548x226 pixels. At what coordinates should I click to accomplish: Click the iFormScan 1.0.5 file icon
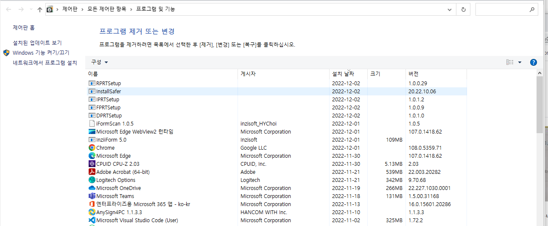click(92, 124)
